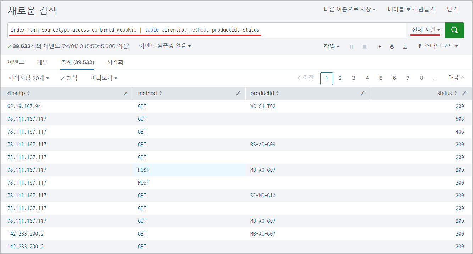Image resolution: width=473 pixels, height=254 pixels.
Task: Switch to 패턴 tab
Action: (43, 62)
